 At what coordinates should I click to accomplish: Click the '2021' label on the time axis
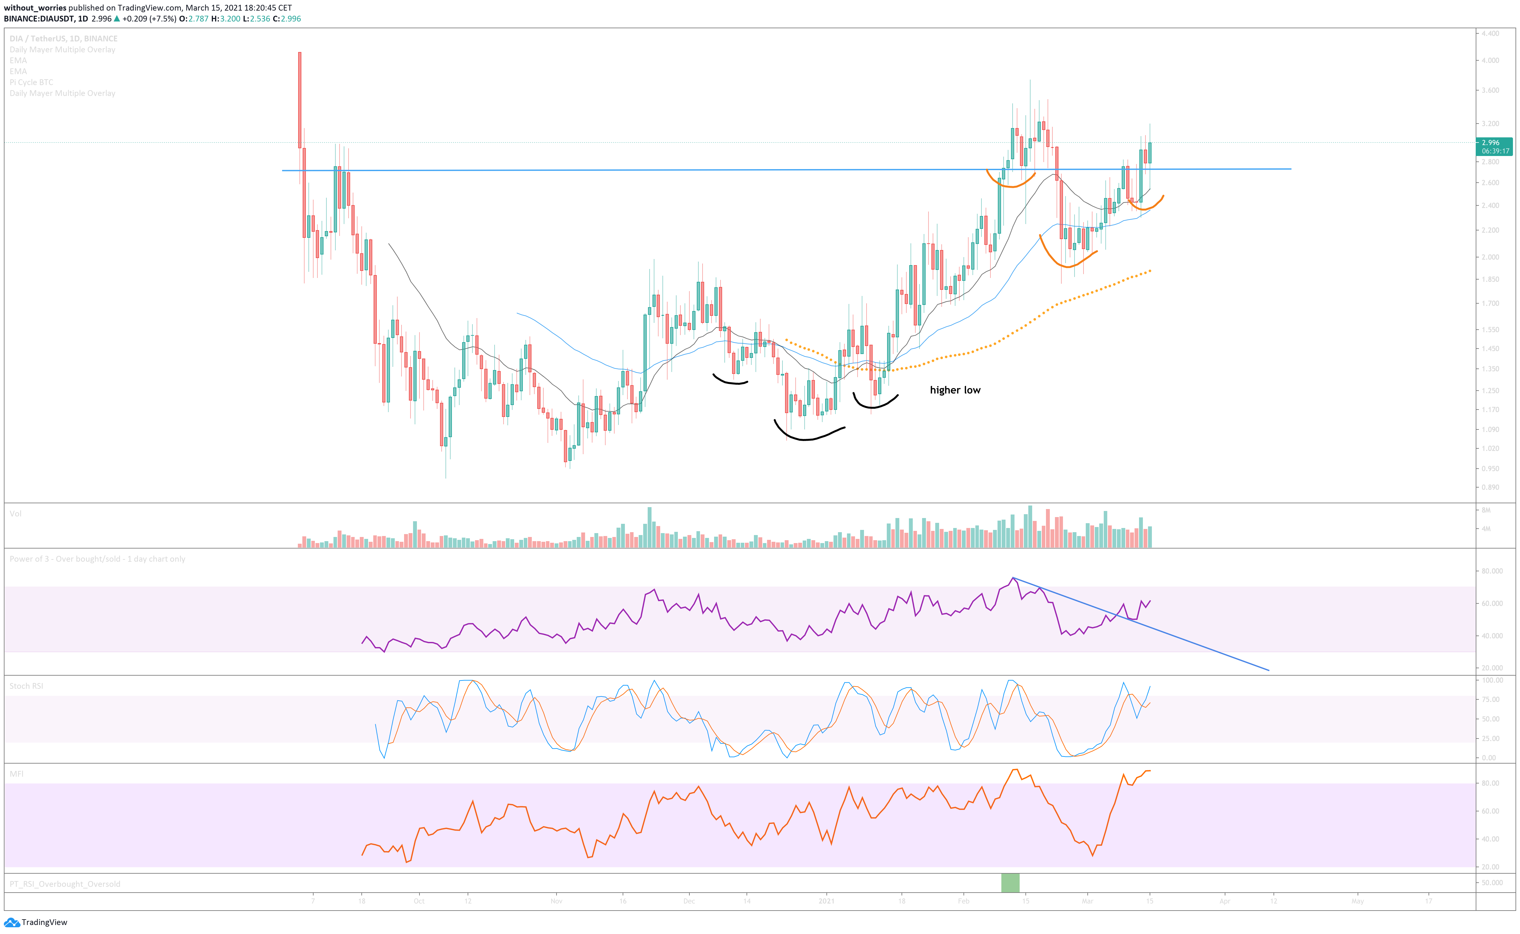826,901
